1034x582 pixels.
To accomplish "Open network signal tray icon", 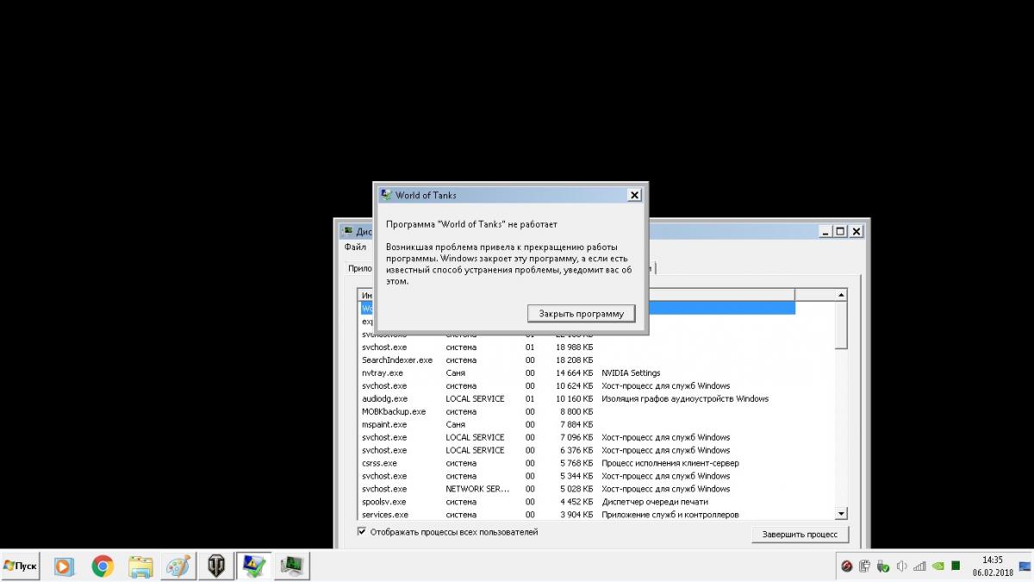I will pos(919,566).
